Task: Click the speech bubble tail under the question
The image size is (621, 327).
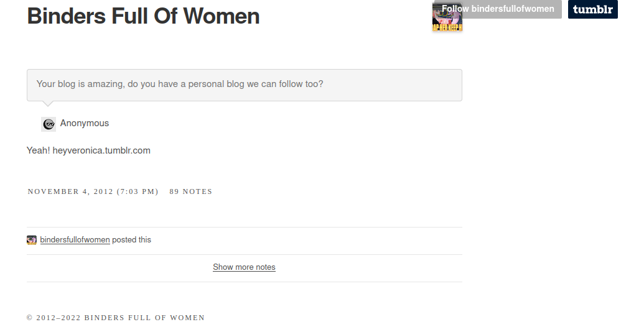Action: click(x=47, y=103)
